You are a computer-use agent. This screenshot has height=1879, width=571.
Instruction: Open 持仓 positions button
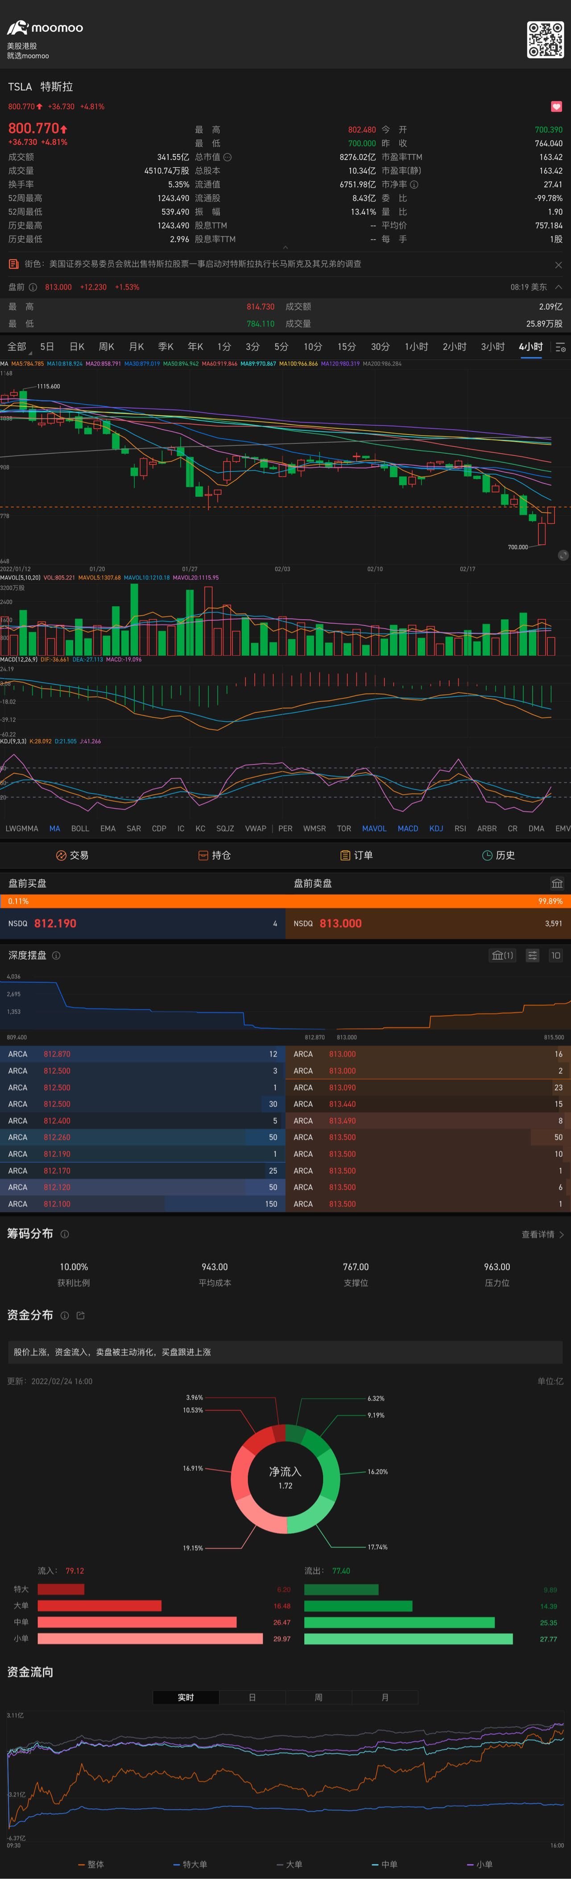(215, 856)
